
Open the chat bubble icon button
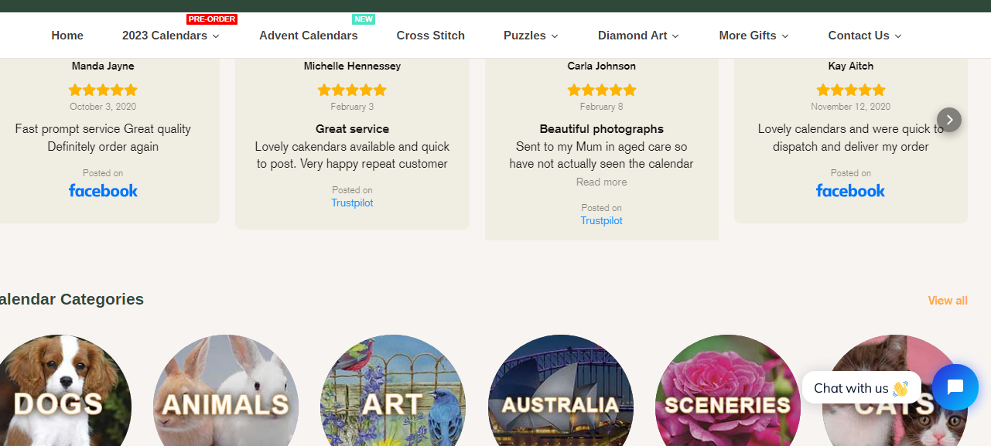coord(955,387)
